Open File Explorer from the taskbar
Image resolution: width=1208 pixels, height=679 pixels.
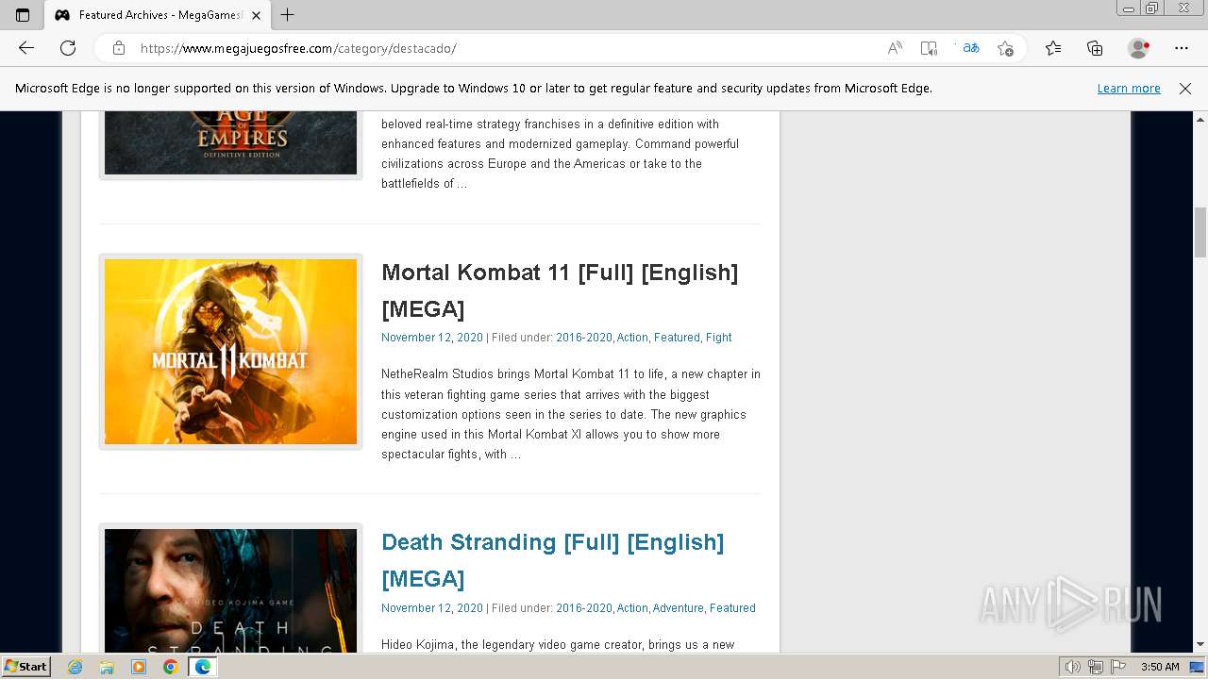click(107, 667)
